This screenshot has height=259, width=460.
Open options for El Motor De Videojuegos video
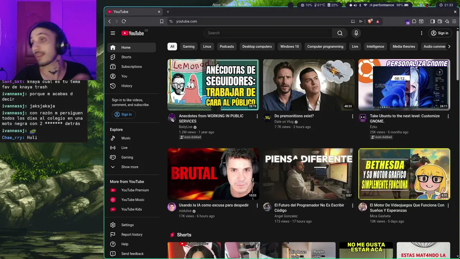tap(448, 205)
